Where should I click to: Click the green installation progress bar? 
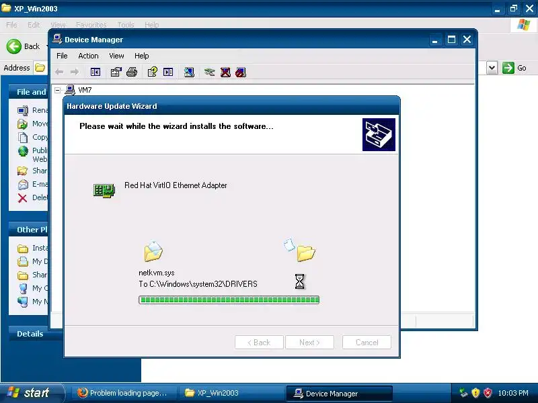click(x=229, y=300)
